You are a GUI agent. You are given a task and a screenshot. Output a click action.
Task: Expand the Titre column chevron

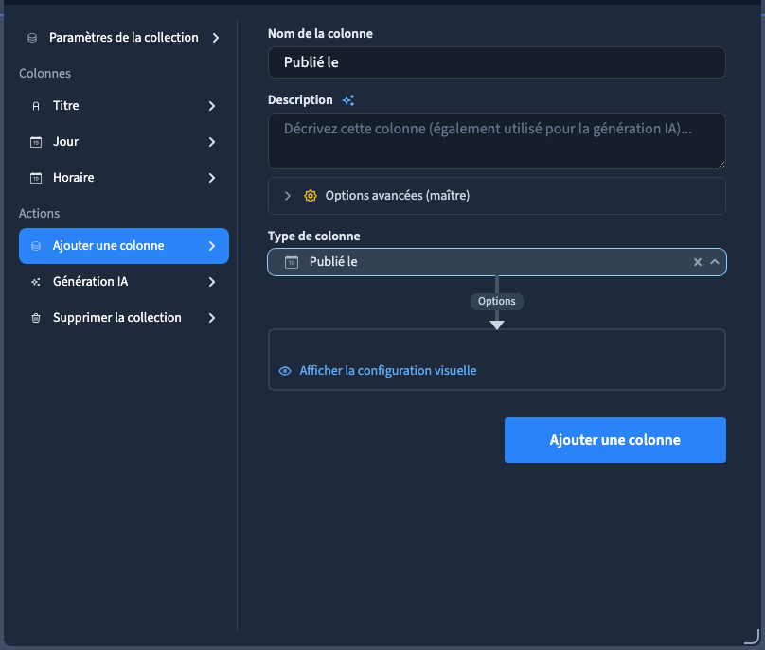tap(212, 106)
